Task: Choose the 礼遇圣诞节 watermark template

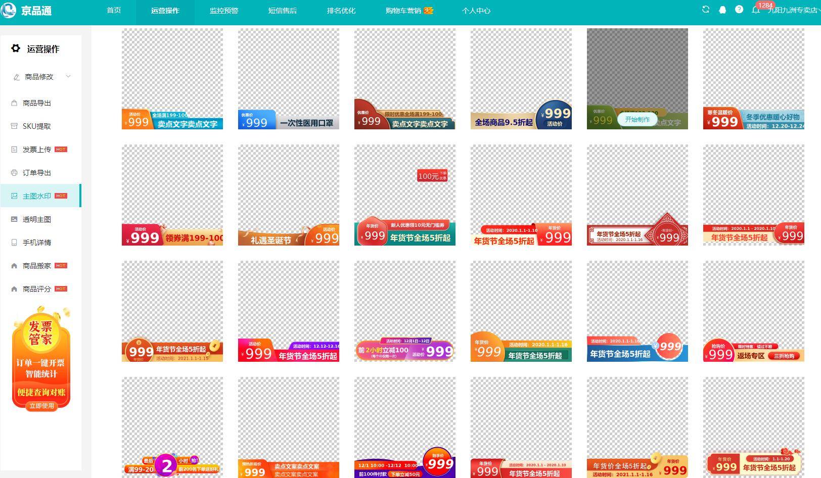Action: (289, 195)
